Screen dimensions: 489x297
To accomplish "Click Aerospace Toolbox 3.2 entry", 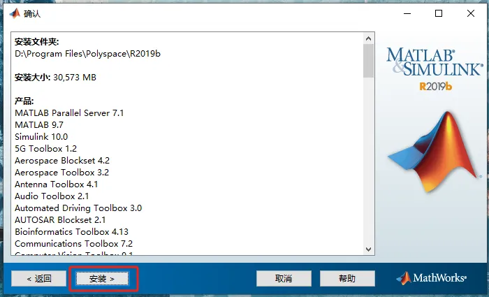I will pyautogui.click(x=61, y=172).
